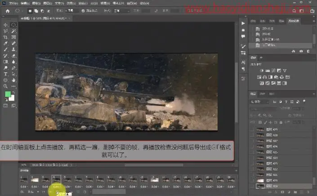Select frame 2 thumbnail in timeline
This screenshot has height=196, width=317.
35,180
